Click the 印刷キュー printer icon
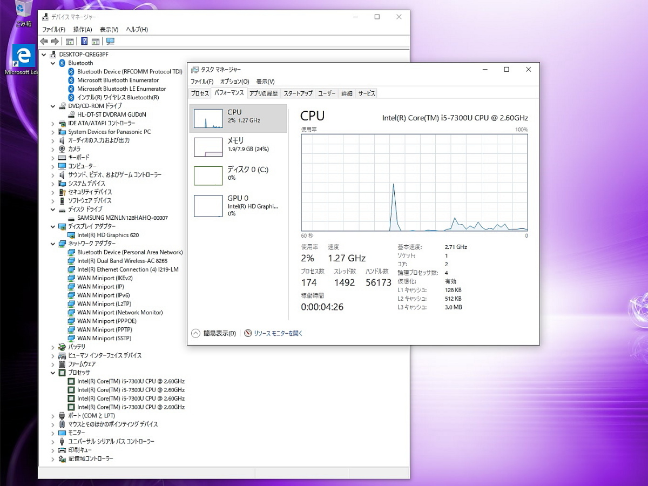The image size is (648, 486). point(62,450)
